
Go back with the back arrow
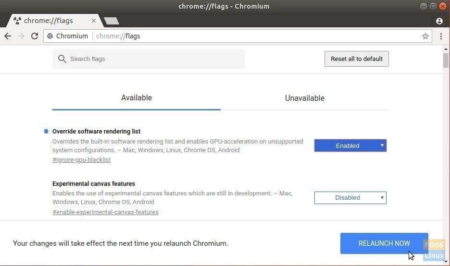pyautogui.click(x=8, y=36)
